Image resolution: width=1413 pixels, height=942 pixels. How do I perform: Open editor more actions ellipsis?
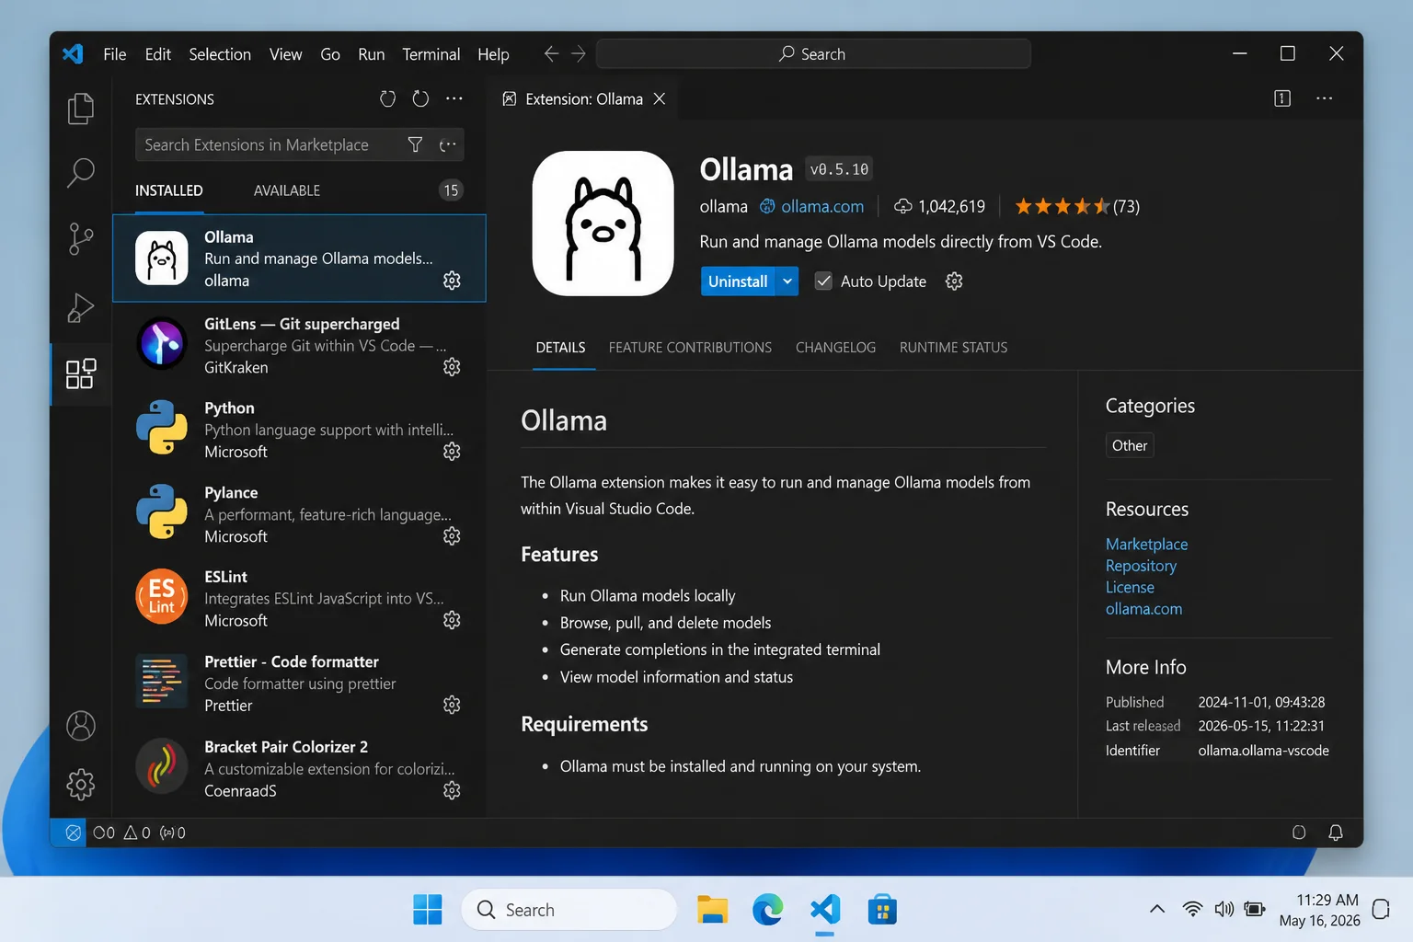coord(1325,98)
